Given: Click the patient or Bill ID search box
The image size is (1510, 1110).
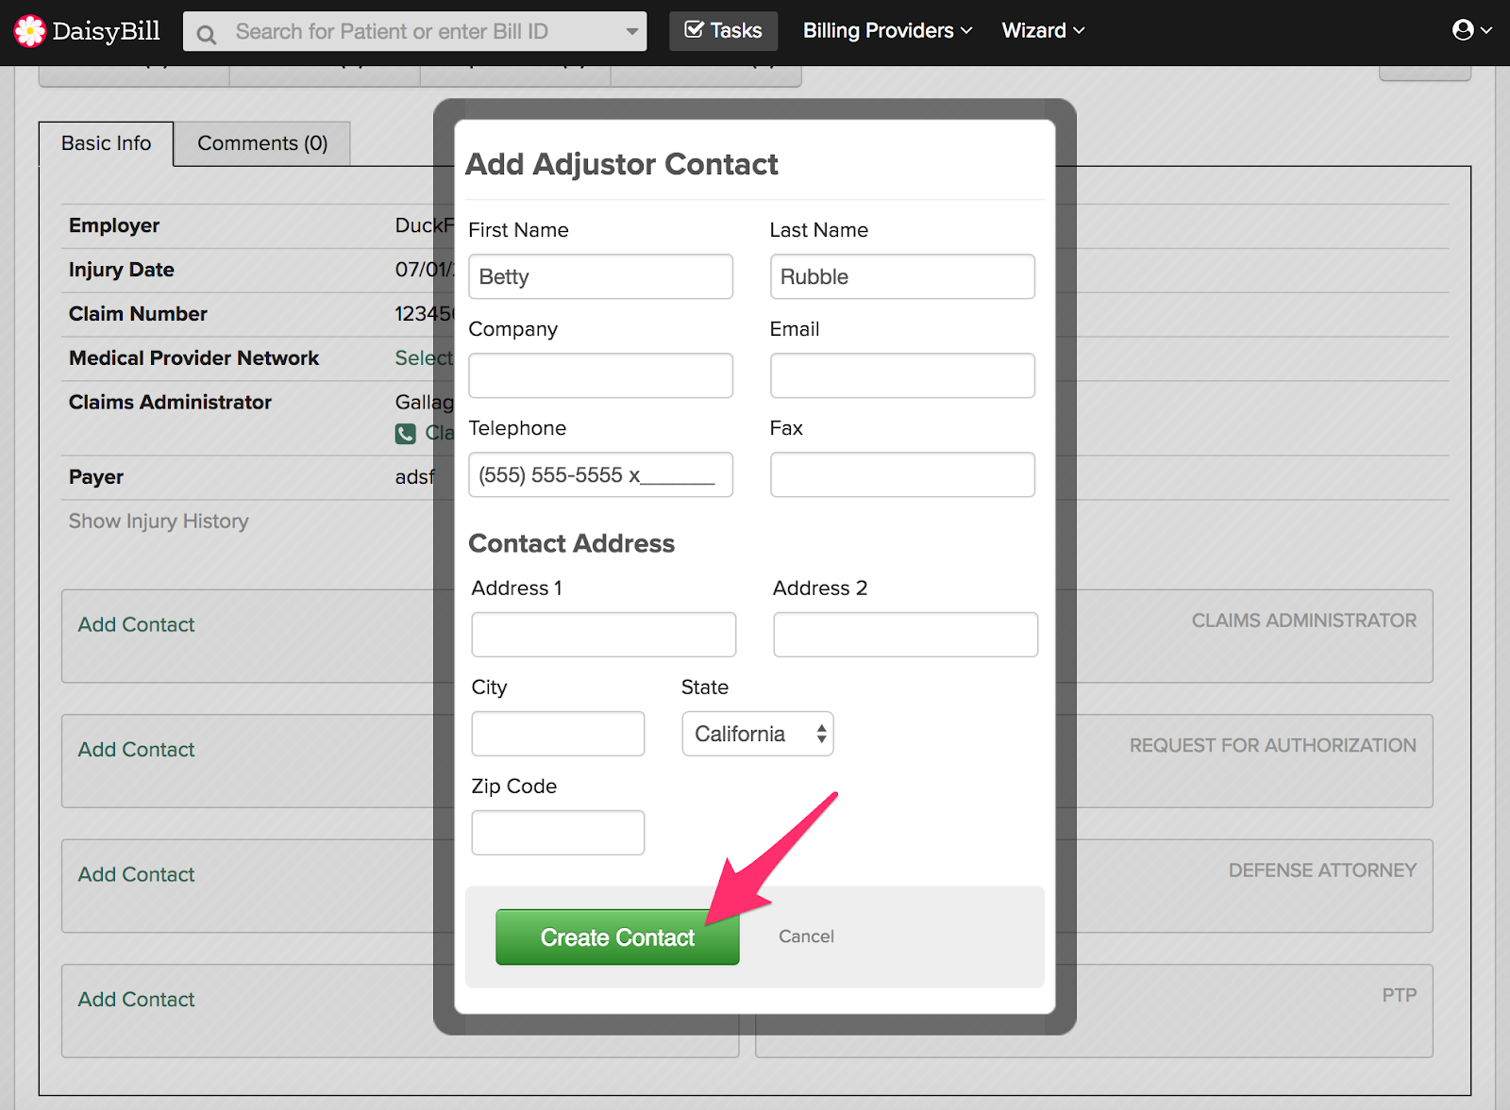Looking at the screenshot, I should coord(415,31).
